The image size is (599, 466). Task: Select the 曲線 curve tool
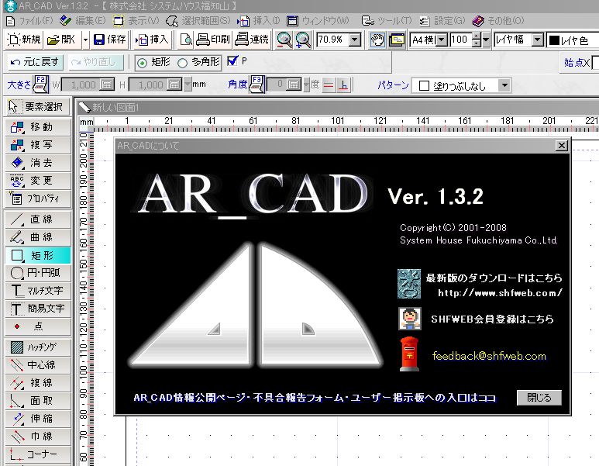[38, 237]
